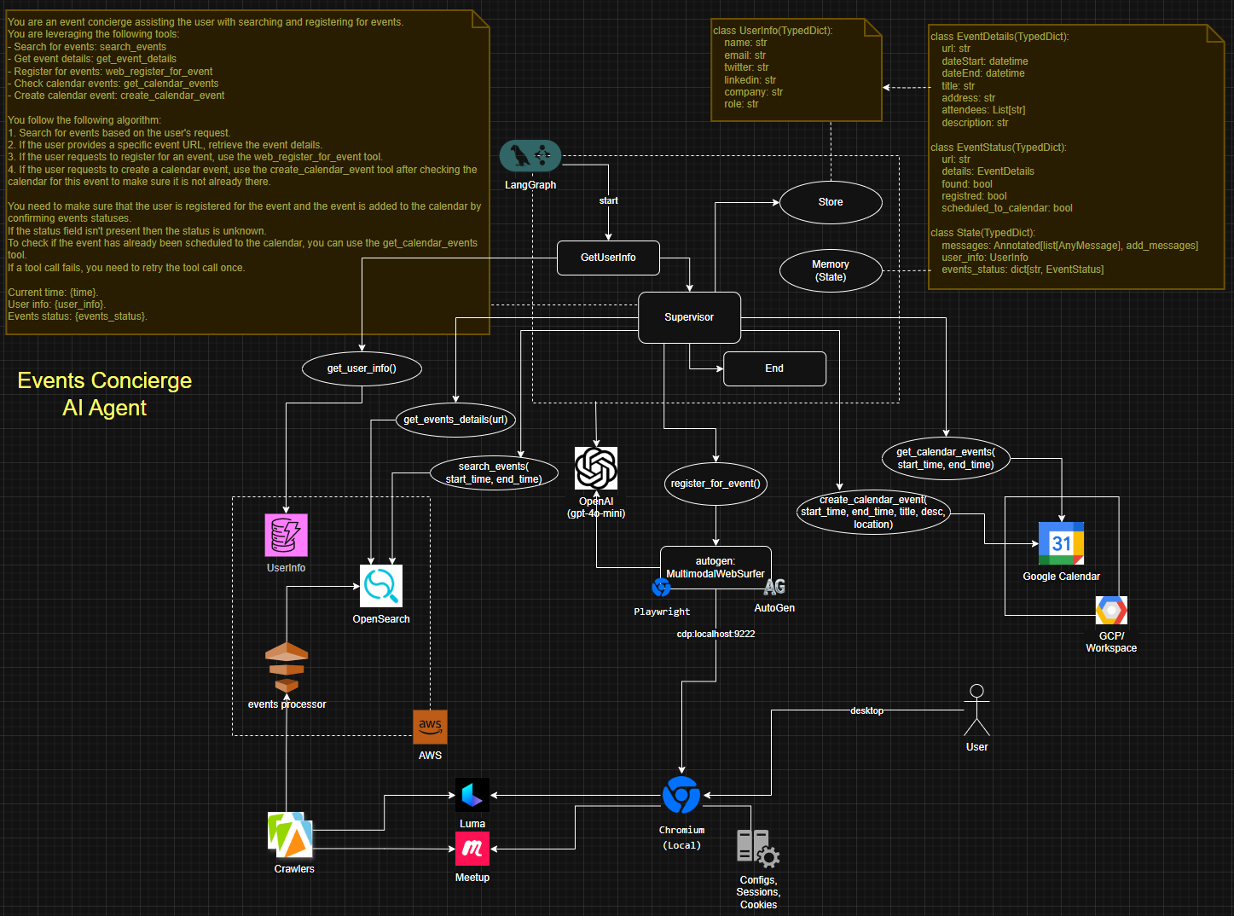
Task: Click the Events Concierge AI Agent title
Action: click(104, 394)
